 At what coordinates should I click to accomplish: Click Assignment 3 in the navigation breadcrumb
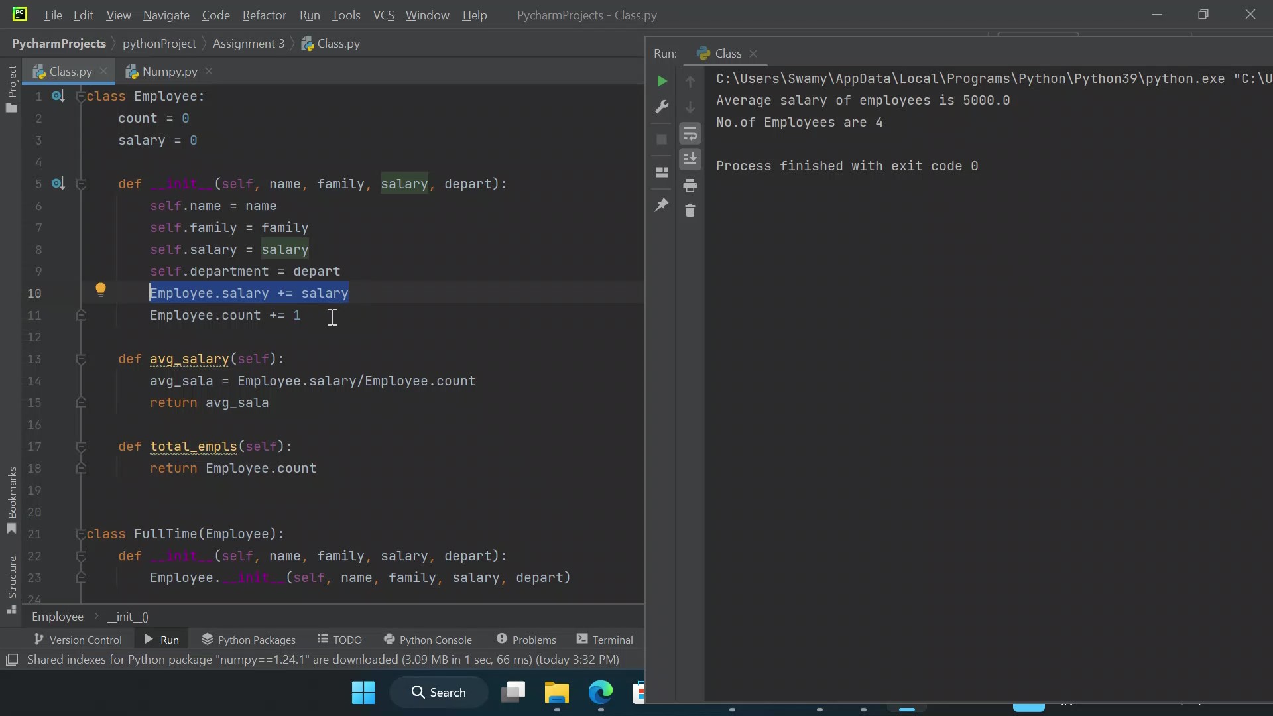tap(249, 44)
